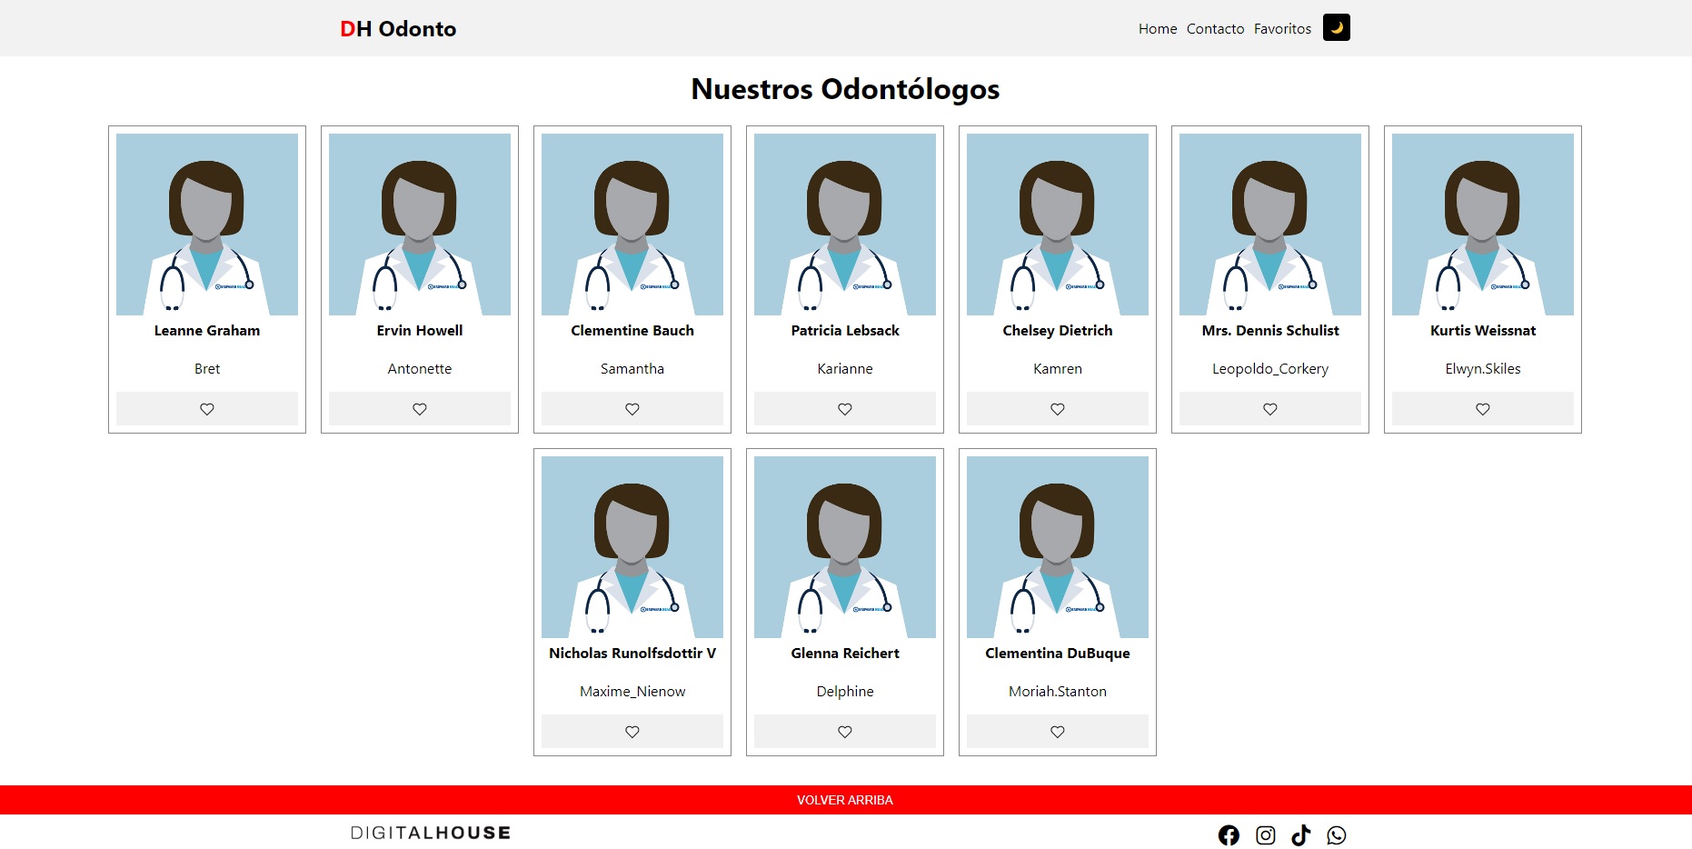Screen dimensions: 1692x849
Task: Select Home in the navigation bar
Action: 1157,28
